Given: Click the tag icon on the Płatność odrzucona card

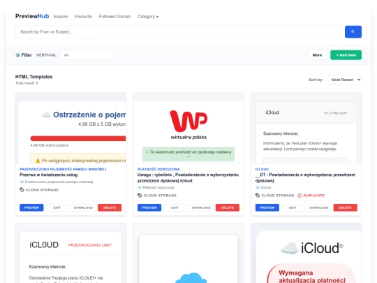Looking at the screenshot, I should (140, 196).
